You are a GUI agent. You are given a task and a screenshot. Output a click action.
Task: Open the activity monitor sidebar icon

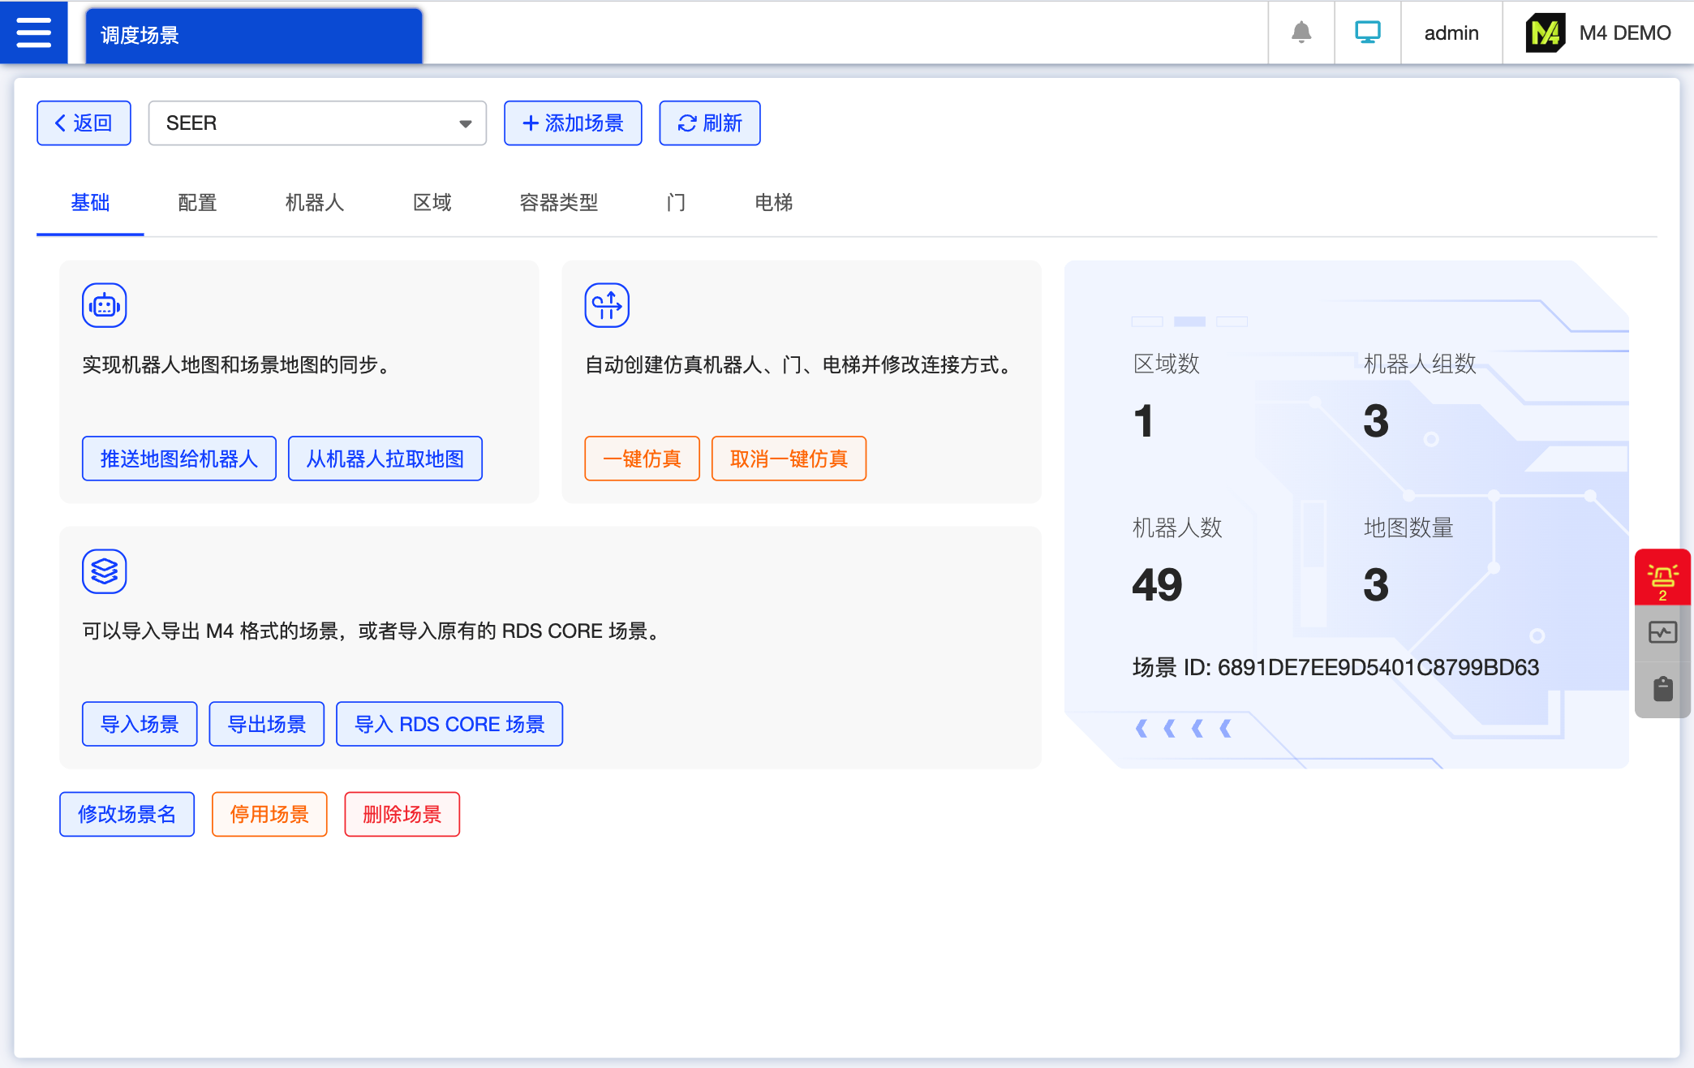tap(1662, 632)
